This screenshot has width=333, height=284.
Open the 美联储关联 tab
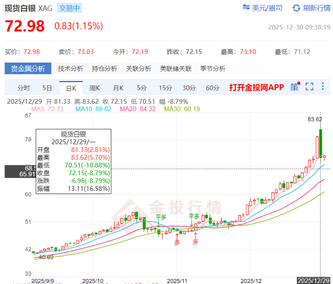pos(176,69)
